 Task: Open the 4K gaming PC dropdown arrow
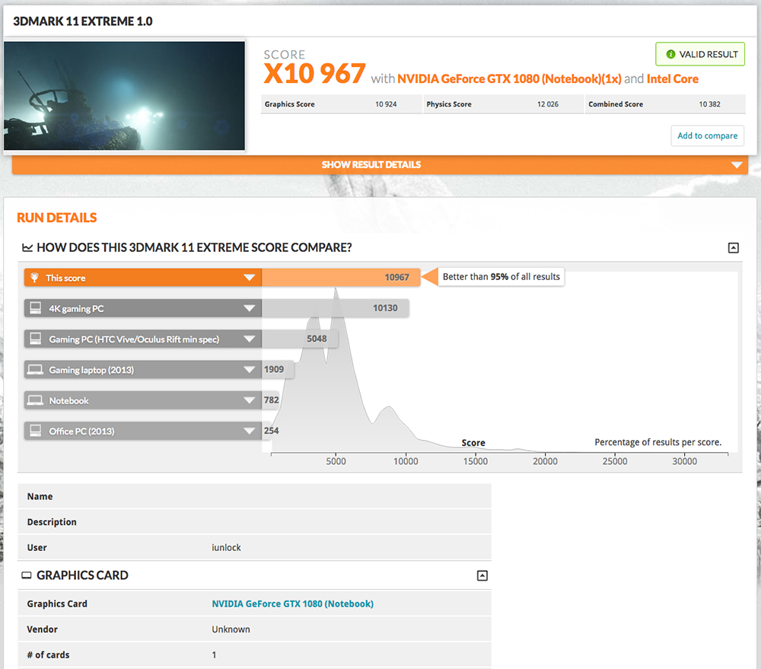[249, 308]
